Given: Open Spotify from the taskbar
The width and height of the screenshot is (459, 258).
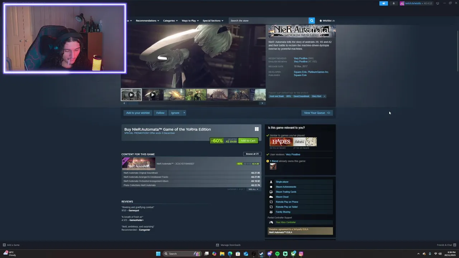Looking at the screenshot, I should click(277, 254).
